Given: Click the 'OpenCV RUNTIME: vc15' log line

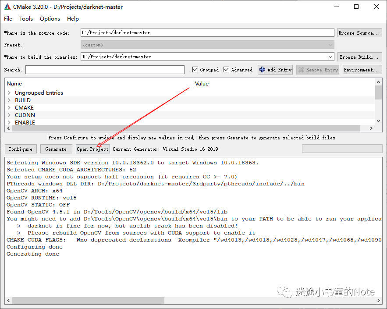Looking at the screenshot, I should (42, 198).
